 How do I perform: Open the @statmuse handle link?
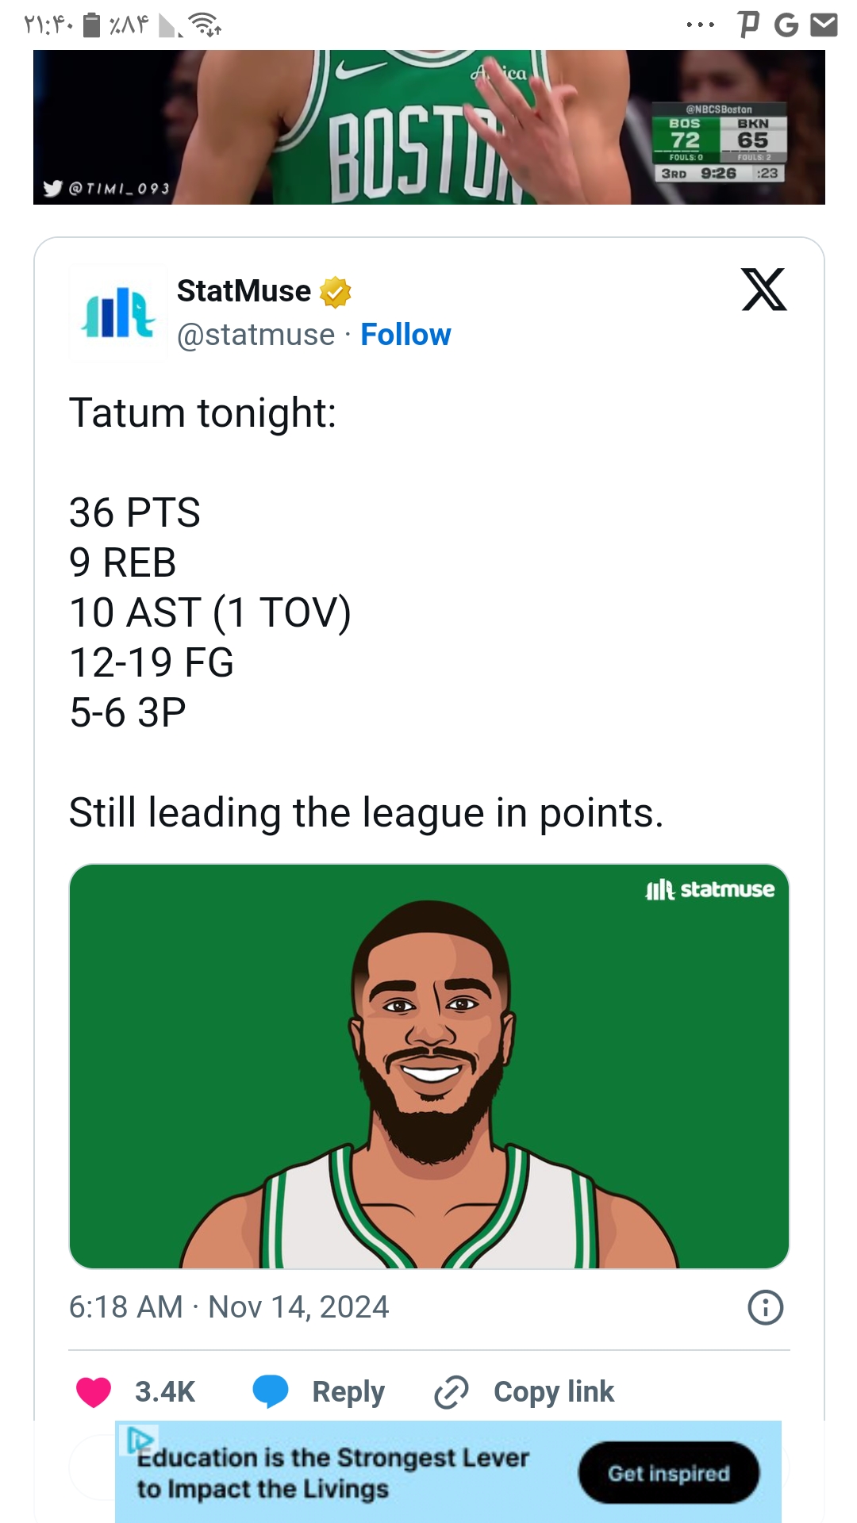(256, 335)
